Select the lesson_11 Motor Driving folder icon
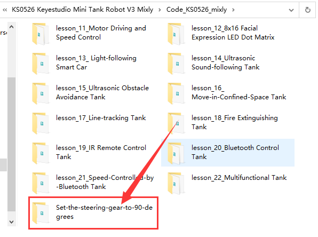Viewport: 318px width, 237px height. point(41,34)
